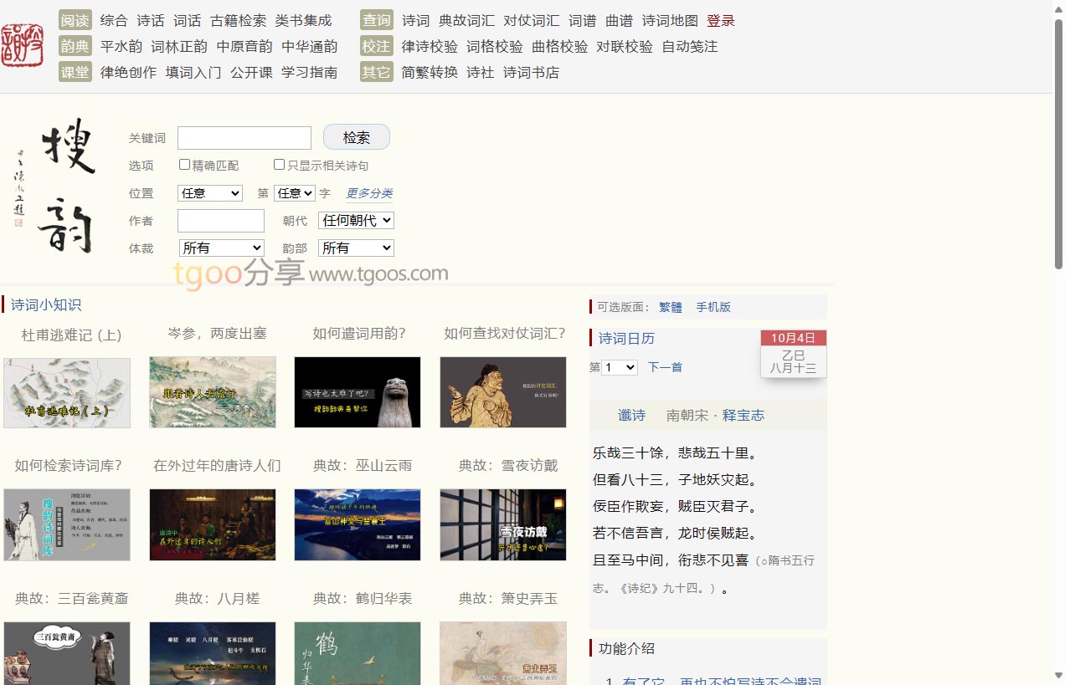1065x685 pixels.
Task: Go to 诗词地图 in top navigation
Action: click(x=670, y=21)
